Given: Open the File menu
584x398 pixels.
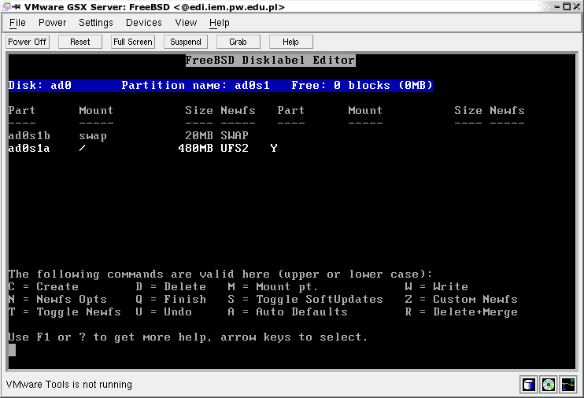Looking at the screenshot, I should click(x=17, y=23).
